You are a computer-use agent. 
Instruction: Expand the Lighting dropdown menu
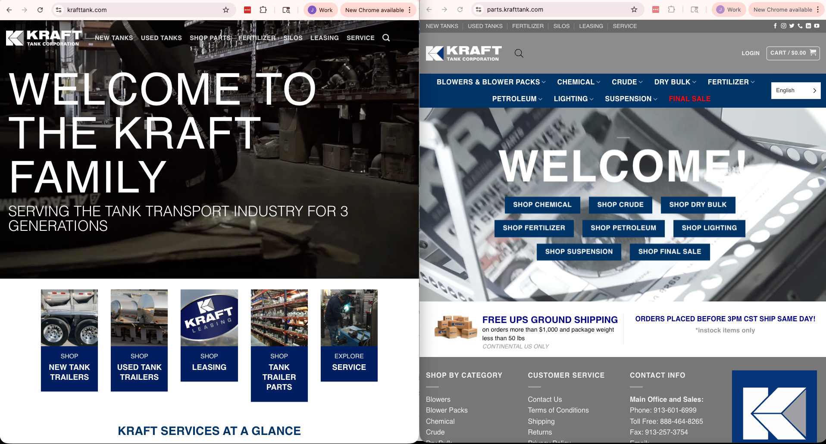coord(574,99)
